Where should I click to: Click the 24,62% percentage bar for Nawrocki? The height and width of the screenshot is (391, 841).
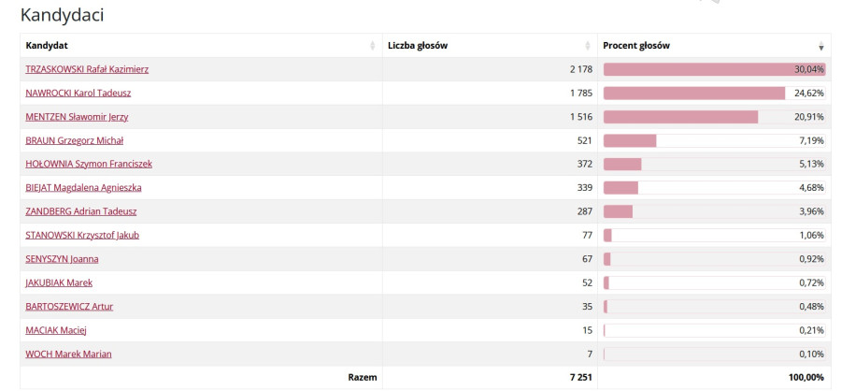[x=694, y=93]
